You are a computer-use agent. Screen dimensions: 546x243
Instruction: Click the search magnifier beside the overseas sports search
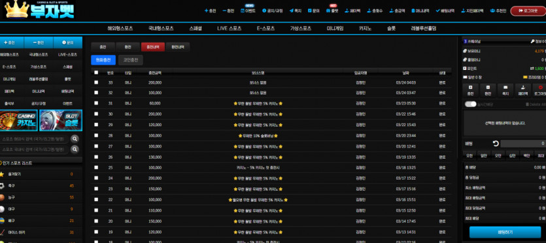75,139
